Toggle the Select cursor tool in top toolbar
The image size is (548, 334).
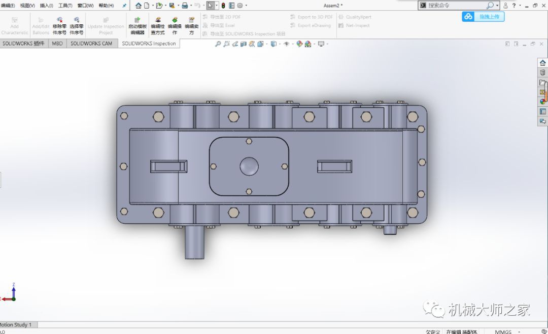point(211,6)
